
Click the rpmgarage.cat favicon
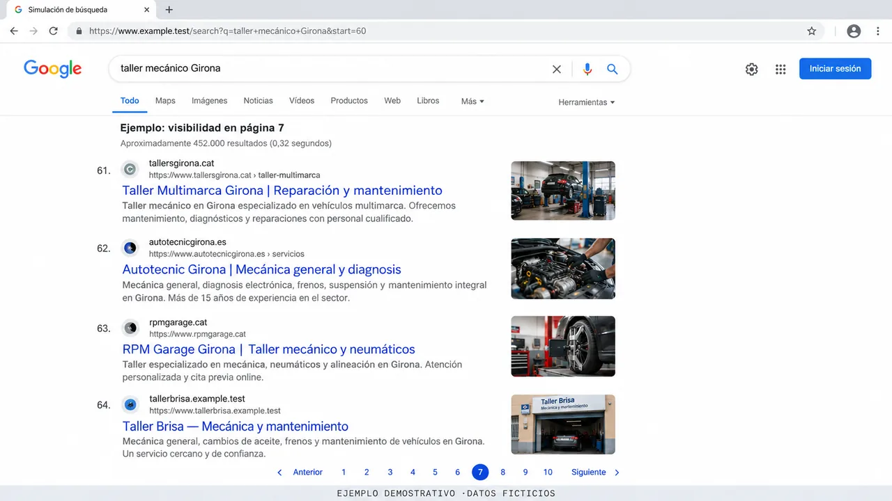[130, 328]
